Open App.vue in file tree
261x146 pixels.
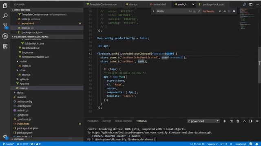point(24,84)
